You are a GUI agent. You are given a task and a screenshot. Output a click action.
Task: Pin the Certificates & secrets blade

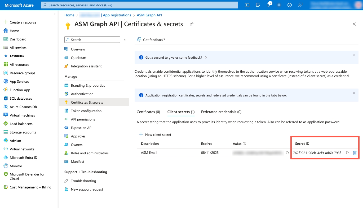tap(191, 24)
